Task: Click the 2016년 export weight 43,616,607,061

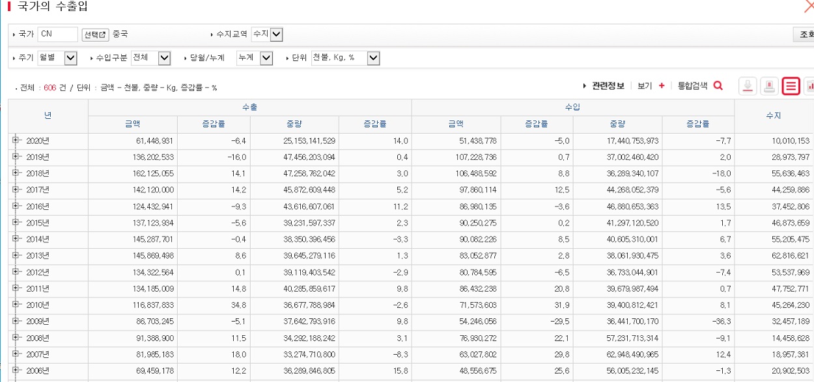Action: (x=309, y=207)
